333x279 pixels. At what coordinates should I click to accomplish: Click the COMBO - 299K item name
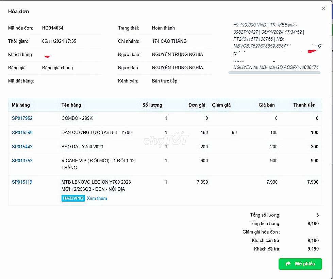77,118
